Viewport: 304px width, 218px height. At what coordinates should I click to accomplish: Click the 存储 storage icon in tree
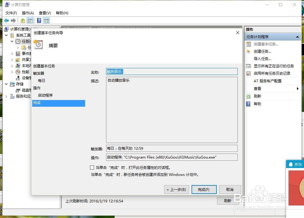(x=12, y=84)
